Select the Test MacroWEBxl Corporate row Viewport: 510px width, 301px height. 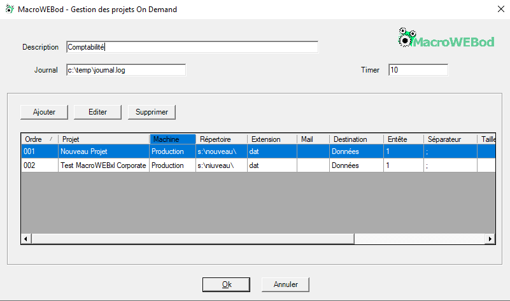pos(103,165)
